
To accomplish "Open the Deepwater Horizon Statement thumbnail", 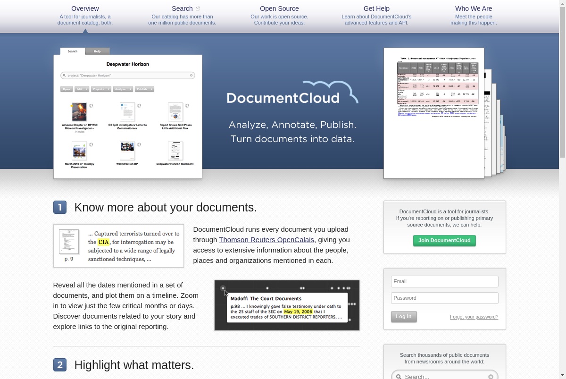I will 175,151.
